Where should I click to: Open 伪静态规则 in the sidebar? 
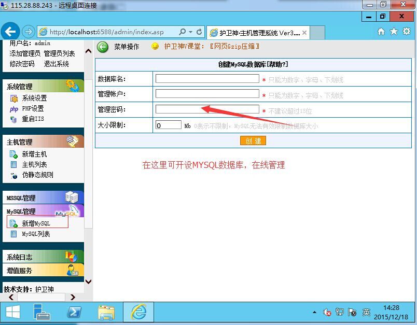point(37,175)
